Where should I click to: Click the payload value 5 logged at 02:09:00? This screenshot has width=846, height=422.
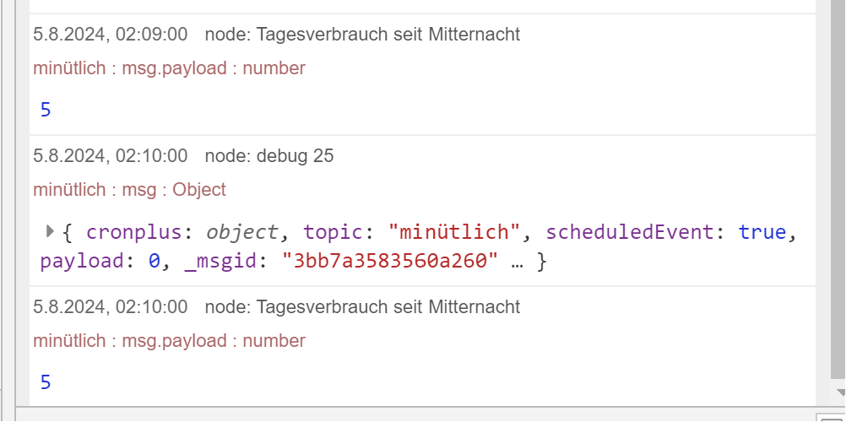(x=46, y=110)
